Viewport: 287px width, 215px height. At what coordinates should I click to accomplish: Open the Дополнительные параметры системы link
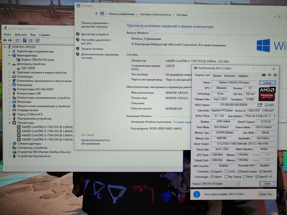point(100,56)
